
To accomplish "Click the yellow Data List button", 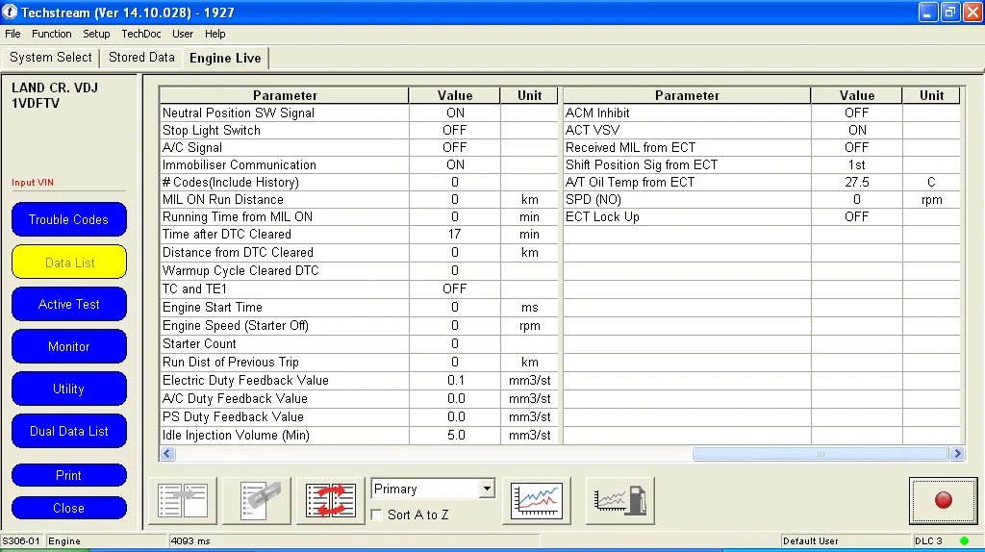I will coord(69,262).
